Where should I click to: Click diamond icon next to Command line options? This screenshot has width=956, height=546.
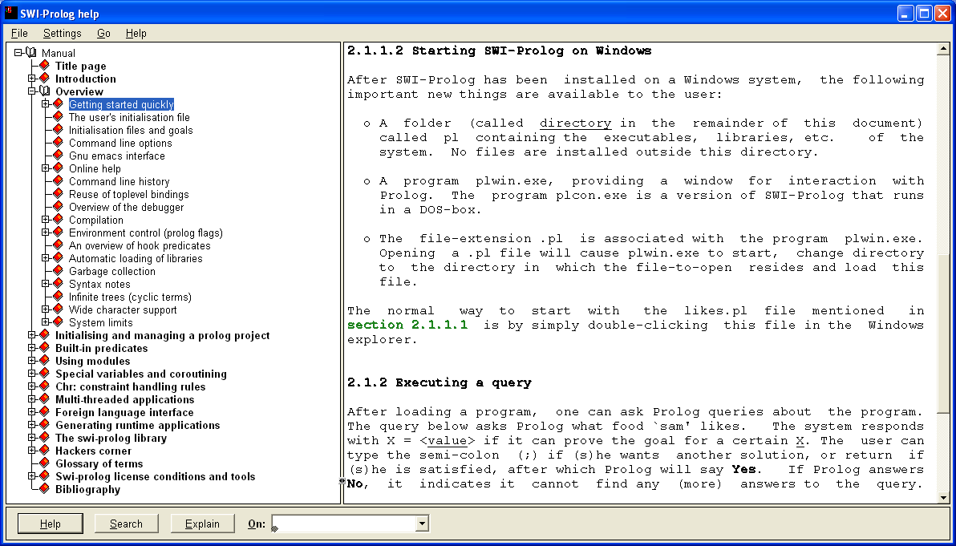tap(58, 142)
